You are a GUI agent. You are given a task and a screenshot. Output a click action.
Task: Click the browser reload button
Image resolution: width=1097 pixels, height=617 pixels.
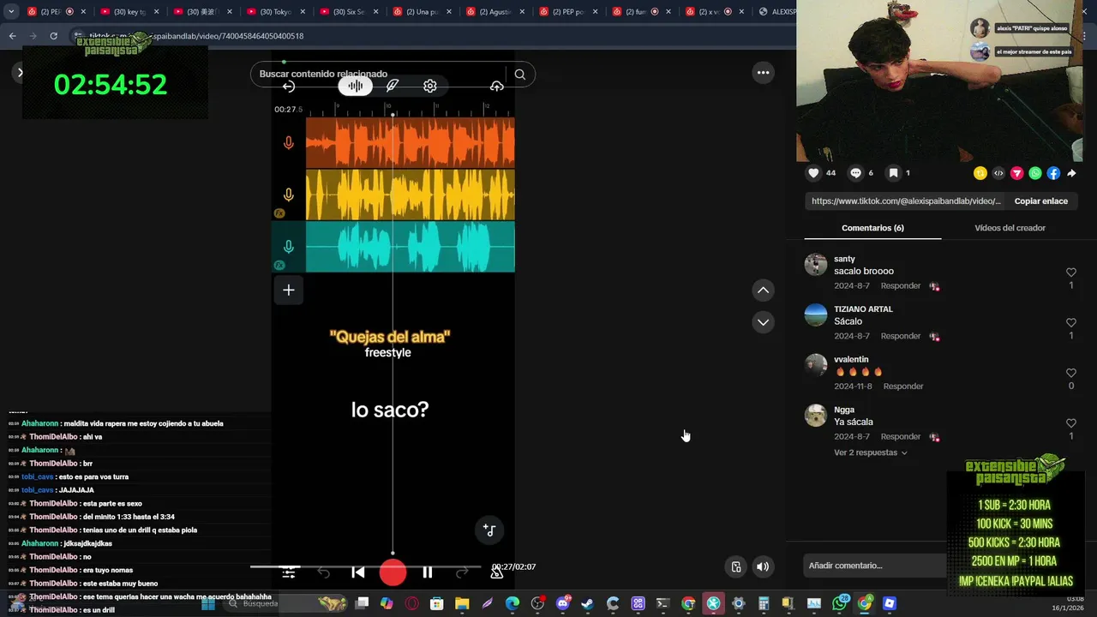pos(53,36)
